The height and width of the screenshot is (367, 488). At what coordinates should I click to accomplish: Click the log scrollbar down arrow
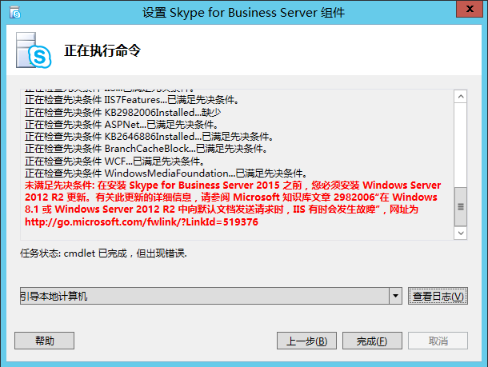(461, 231)
